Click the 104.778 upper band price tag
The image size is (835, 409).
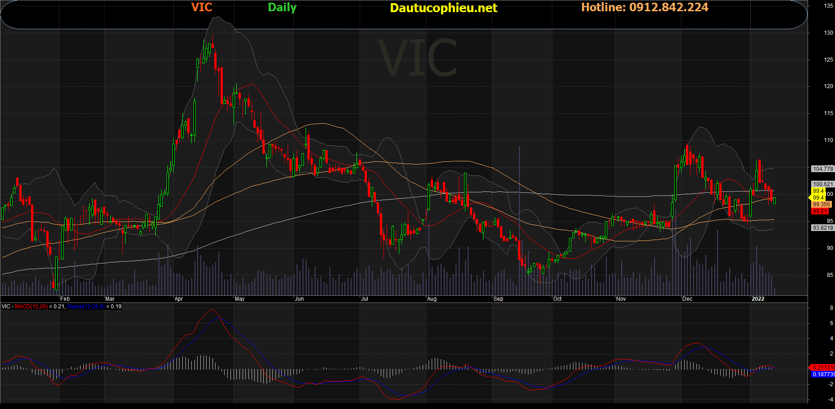(822, 169)
